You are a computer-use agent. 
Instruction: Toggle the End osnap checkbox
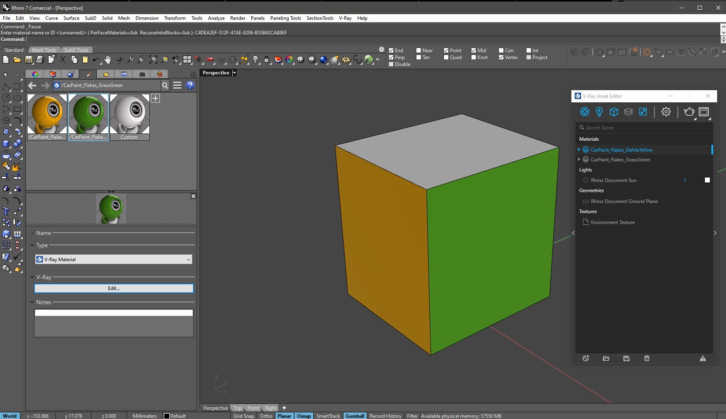(391, 51)
